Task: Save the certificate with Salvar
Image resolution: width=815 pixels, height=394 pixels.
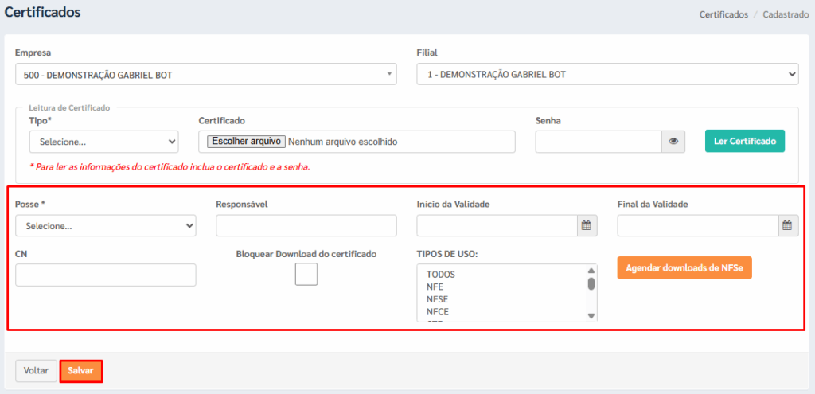Action: point(80,371)
